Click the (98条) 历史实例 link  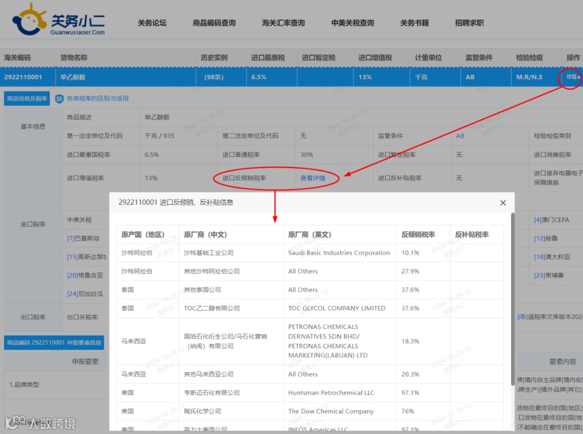[214, 77]
